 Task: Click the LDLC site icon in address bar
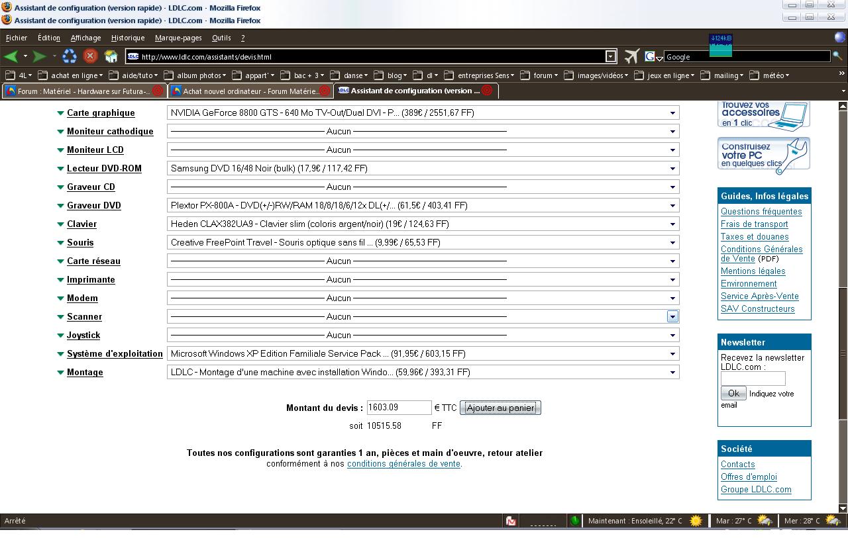[x=133, y=57]
